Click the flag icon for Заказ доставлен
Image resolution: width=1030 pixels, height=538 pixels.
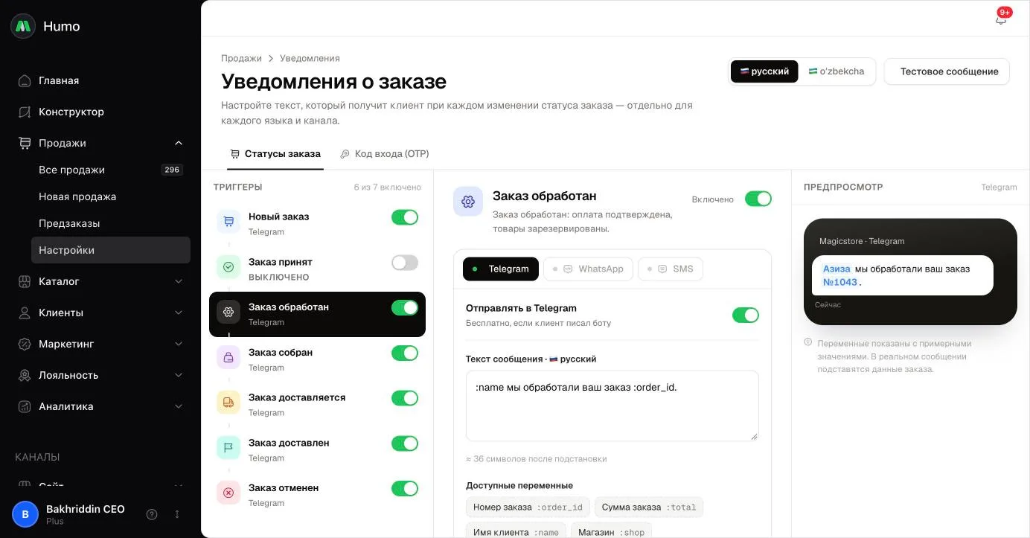tap(228, 448)
